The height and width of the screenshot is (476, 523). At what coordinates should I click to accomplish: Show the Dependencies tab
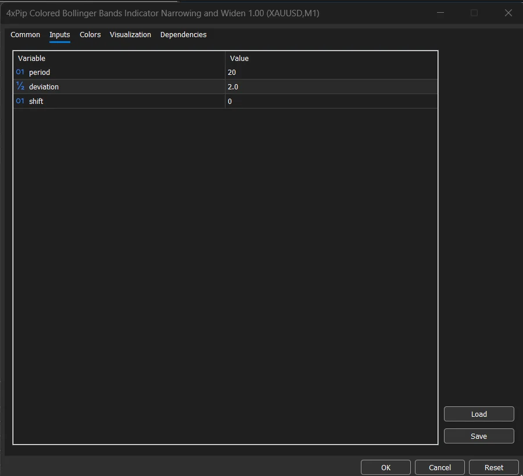point(183,35)
